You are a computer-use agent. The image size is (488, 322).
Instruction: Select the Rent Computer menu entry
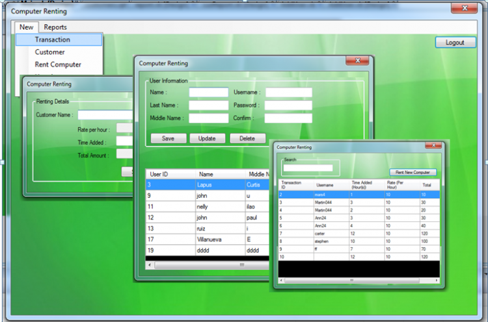58,64
